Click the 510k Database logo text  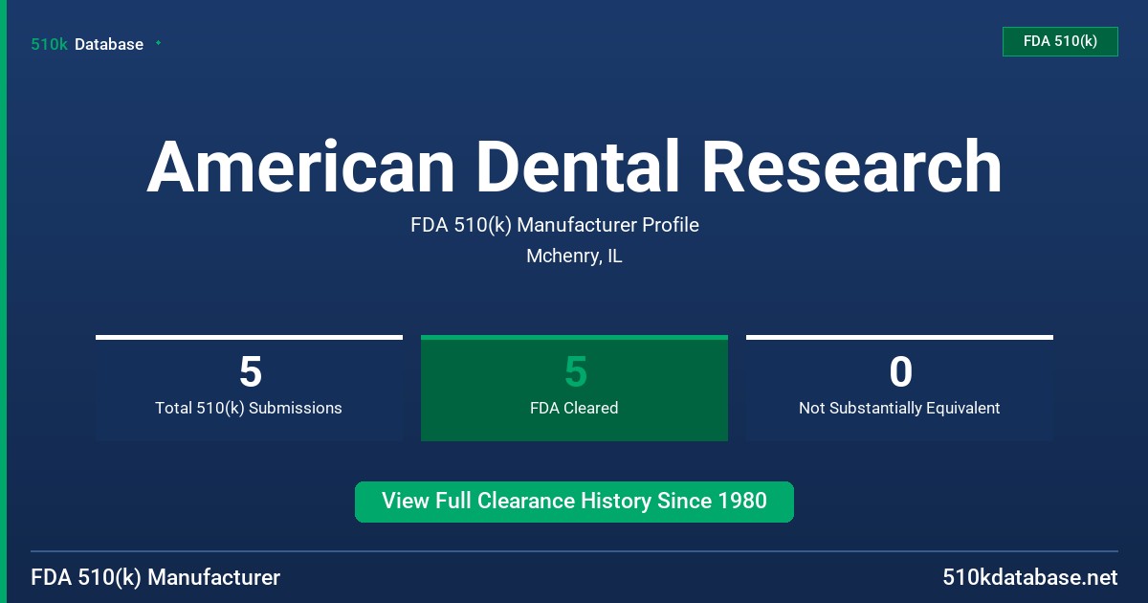coord(87,44)
